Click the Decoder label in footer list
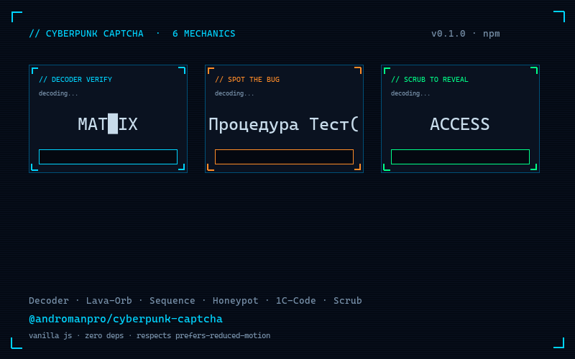575x359 pixels. (x=49, y=300)
